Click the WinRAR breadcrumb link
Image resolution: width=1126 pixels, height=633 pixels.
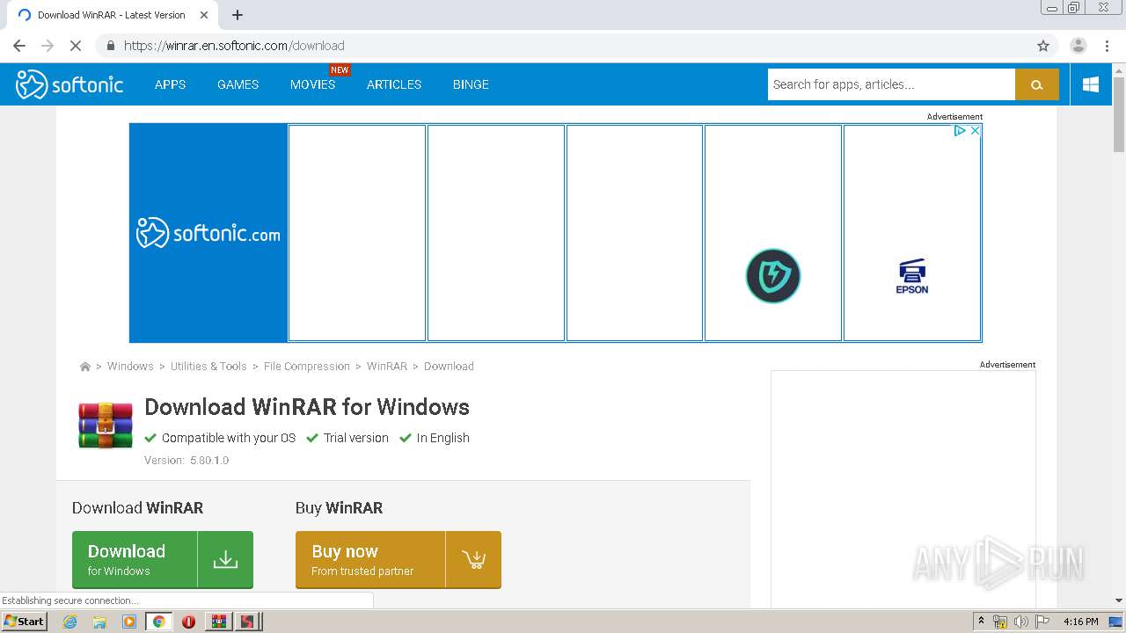387,367
